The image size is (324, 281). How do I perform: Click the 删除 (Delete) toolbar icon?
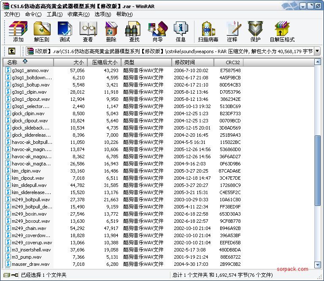111,32
